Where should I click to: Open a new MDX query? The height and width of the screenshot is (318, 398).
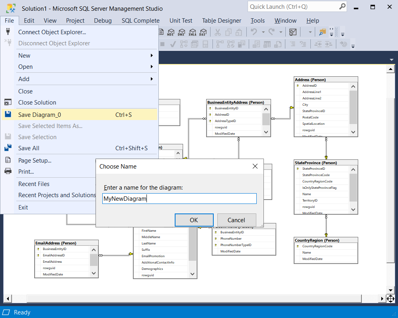(171, 32)
